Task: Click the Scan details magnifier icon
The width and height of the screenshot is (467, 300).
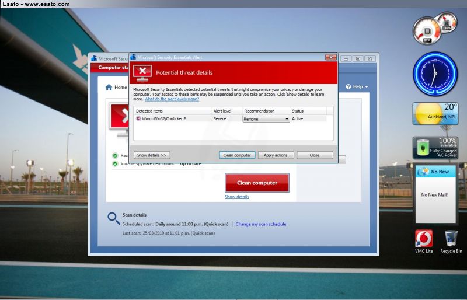Action: click(x=113, y=218)
